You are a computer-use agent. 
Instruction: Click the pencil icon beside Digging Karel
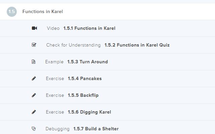point(34,112)
